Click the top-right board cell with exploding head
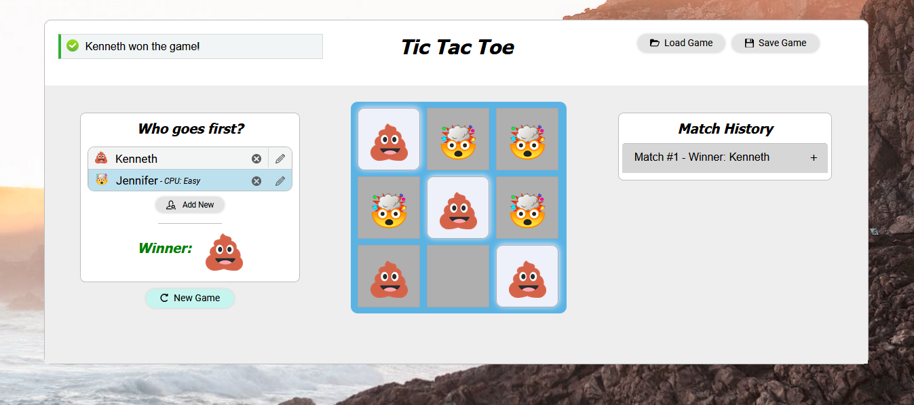 (x=527, y=139)
